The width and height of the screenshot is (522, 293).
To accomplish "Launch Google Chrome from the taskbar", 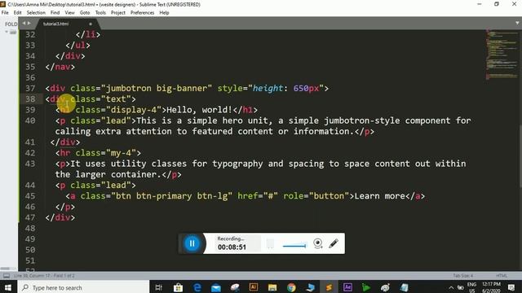I will [291, 287].
